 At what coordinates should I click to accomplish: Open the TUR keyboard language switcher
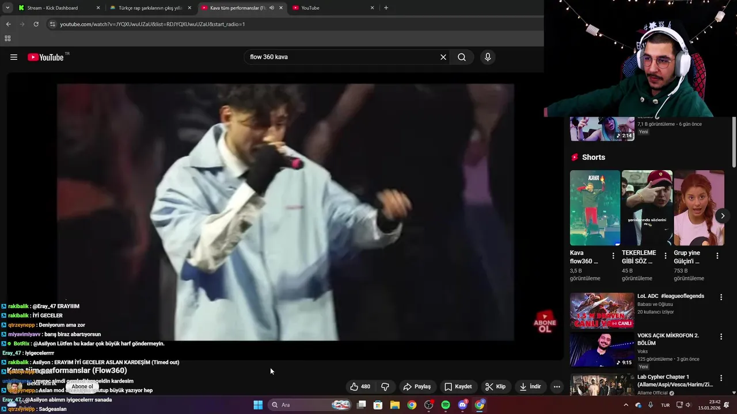coord(665,405)
